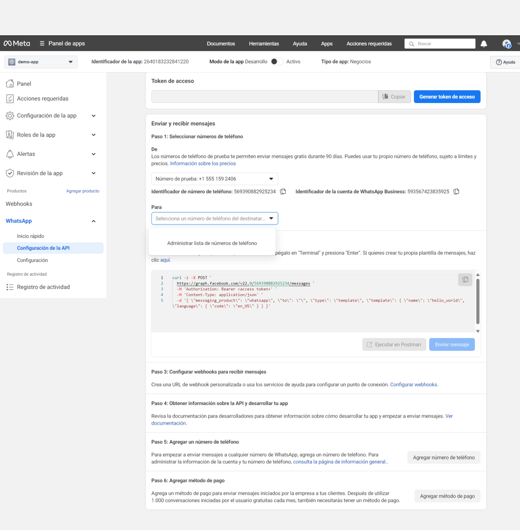This screenshot has width=520, height=530.
Task: Click the Panel home icon
Action: 10,84
